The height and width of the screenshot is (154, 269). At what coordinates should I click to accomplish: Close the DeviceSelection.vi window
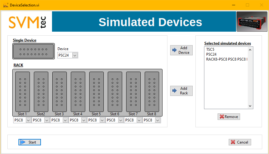[261, 5]
